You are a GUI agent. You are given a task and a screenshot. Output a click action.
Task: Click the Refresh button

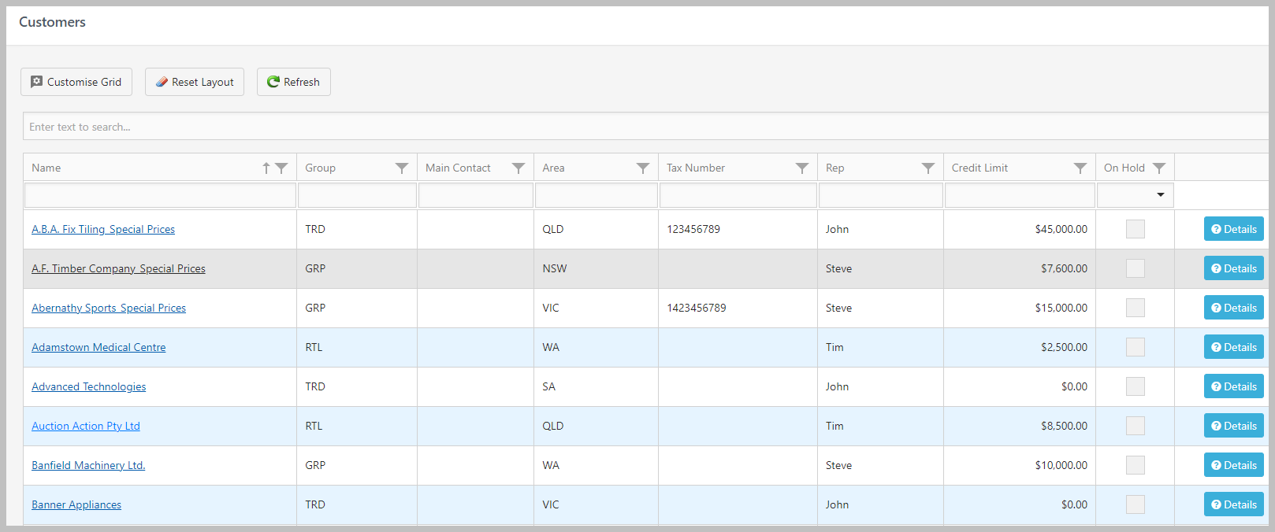point(294,82)
